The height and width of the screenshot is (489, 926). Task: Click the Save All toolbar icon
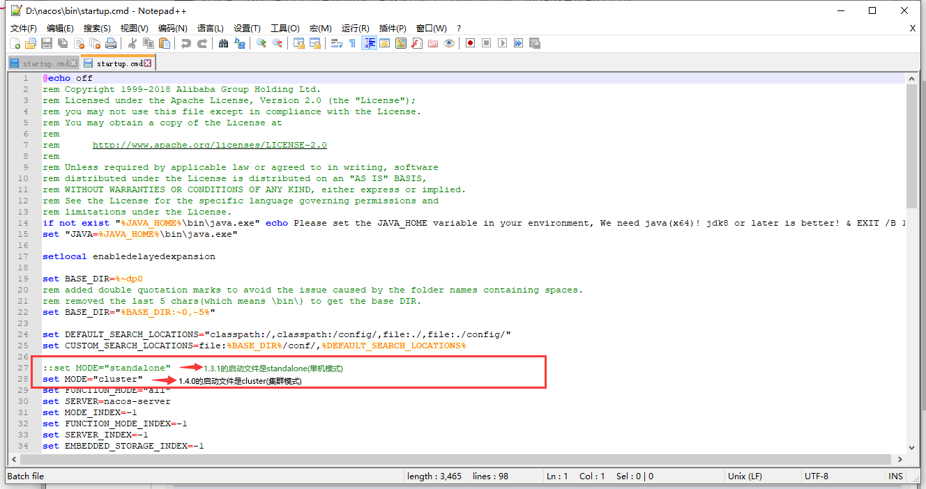[x=63, y=43]
